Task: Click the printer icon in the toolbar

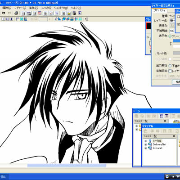Action: 16,13
